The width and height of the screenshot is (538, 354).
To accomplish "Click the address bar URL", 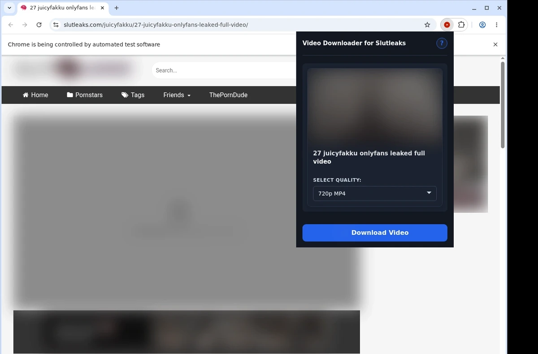I will [156, 25].
